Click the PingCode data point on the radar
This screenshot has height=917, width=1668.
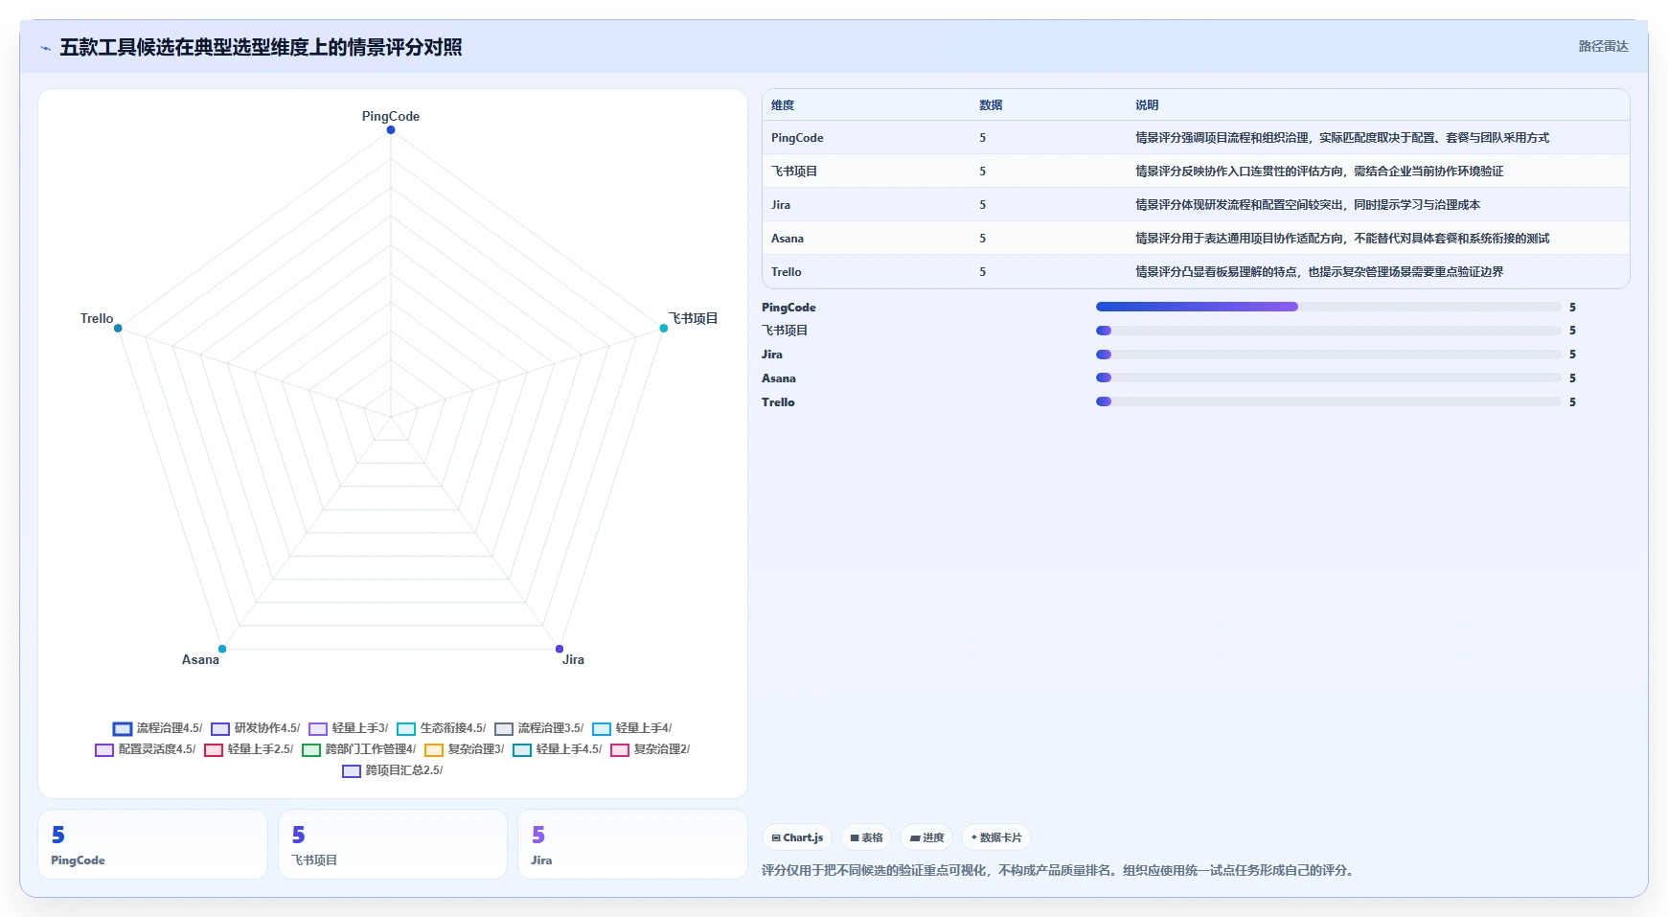click(x=391, y=130)
